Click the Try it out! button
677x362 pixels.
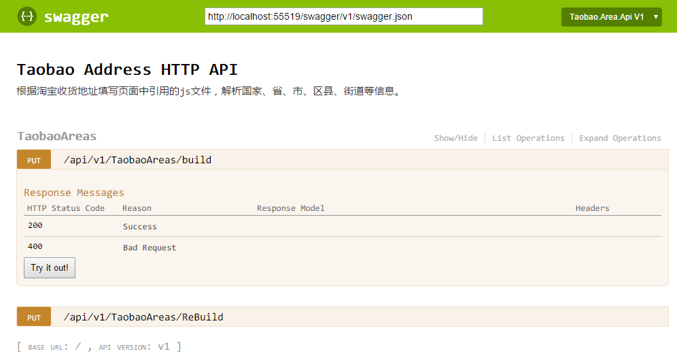49,268
